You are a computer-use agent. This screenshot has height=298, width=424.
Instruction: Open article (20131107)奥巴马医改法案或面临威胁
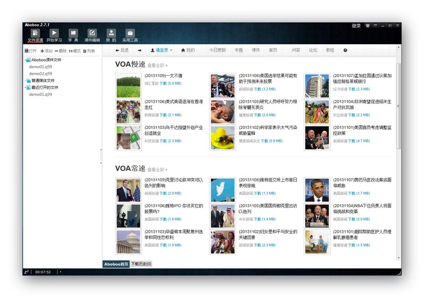362,183
